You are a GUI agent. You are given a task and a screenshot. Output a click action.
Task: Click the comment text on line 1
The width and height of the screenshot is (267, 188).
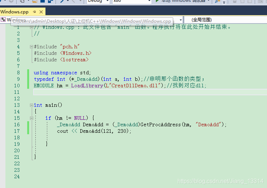pyautogui.click(x=132, y=27)
